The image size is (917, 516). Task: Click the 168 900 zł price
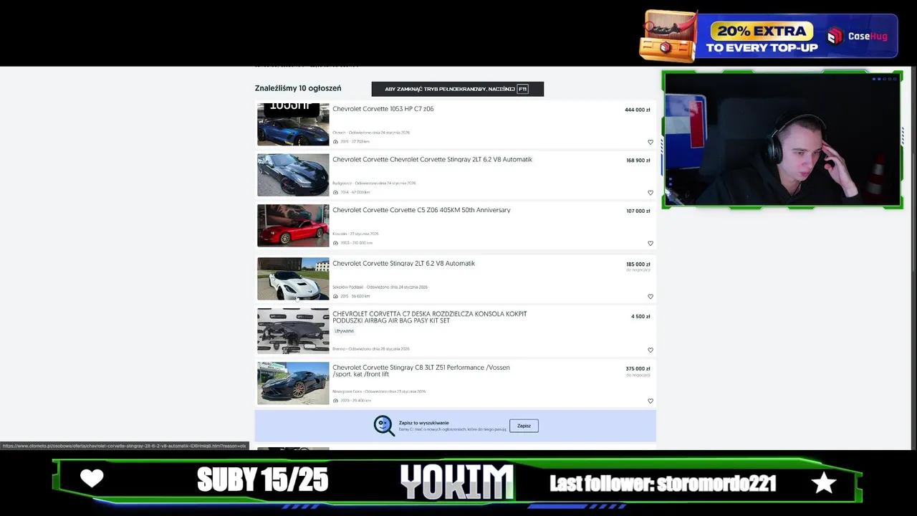(x=638, y=161)
